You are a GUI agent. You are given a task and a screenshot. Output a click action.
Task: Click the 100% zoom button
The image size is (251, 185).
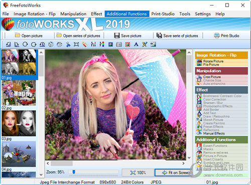[138, 172]
